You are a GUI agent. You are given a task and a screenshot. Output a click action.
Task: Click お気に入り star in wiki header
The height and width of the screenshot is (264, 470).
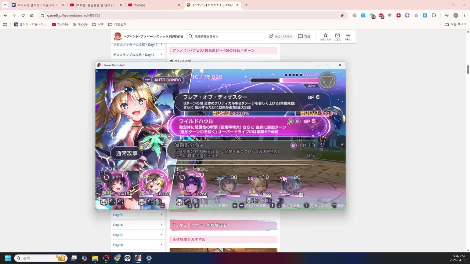325,37
